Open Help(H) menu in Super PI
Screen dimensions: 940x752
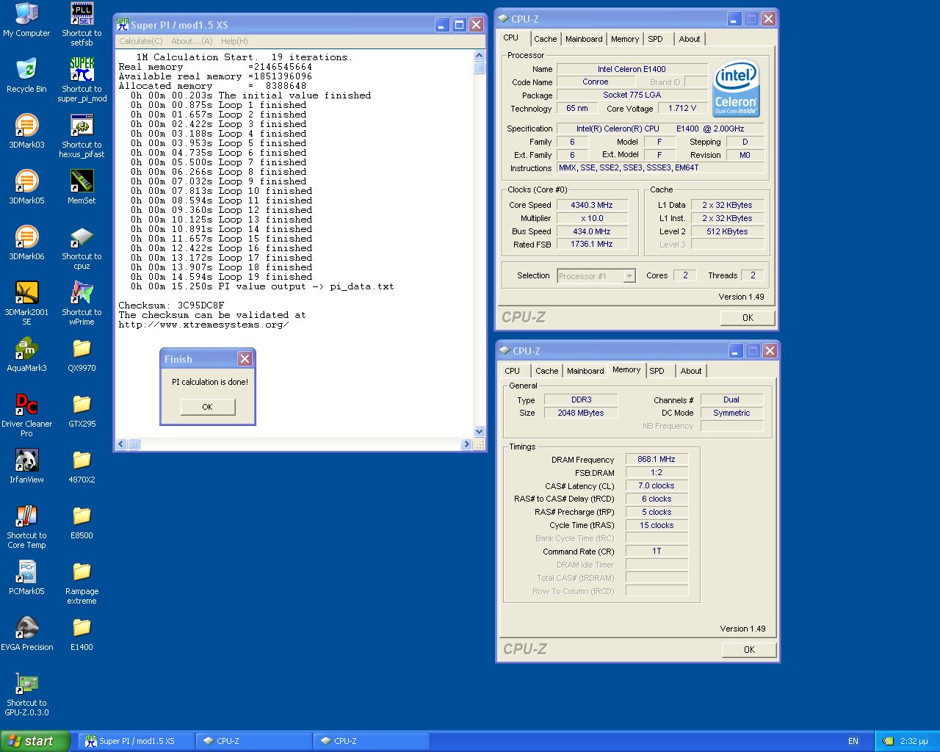(234, 41)
